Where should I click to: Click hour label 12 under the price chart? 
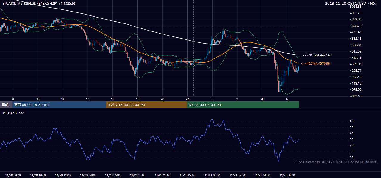pos(63,99)
